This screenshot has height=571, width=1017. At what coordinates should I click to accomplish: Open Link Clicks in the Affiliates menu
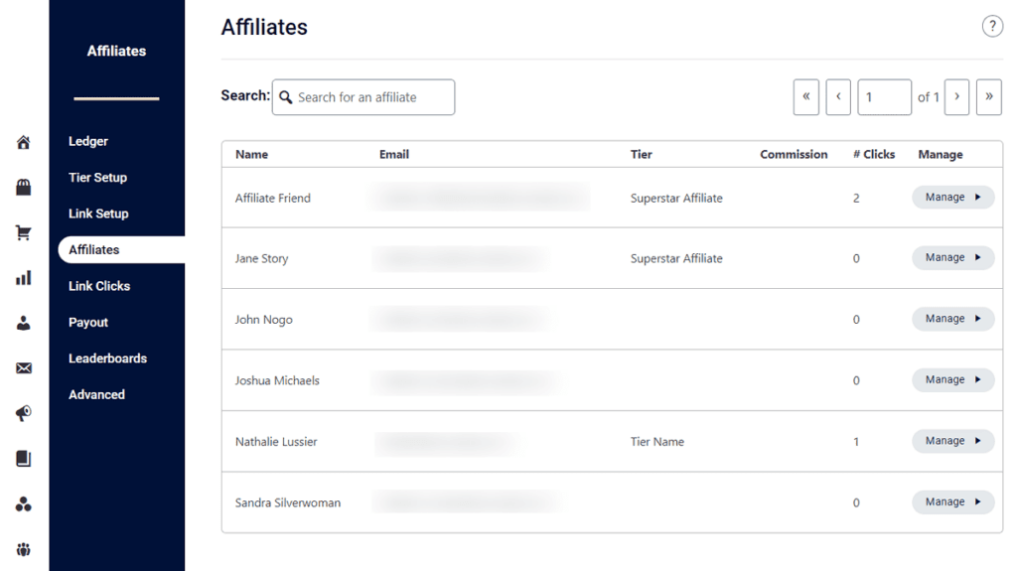(x=99, y=286)
